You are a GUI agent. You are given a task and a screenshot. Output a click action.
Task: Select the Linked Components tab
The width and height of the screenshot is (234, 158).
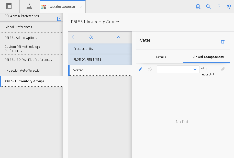(x=208, y=57)
